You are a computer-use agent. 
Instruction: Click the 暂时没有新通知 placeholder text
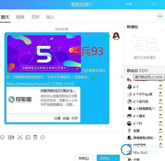point(145,58)
